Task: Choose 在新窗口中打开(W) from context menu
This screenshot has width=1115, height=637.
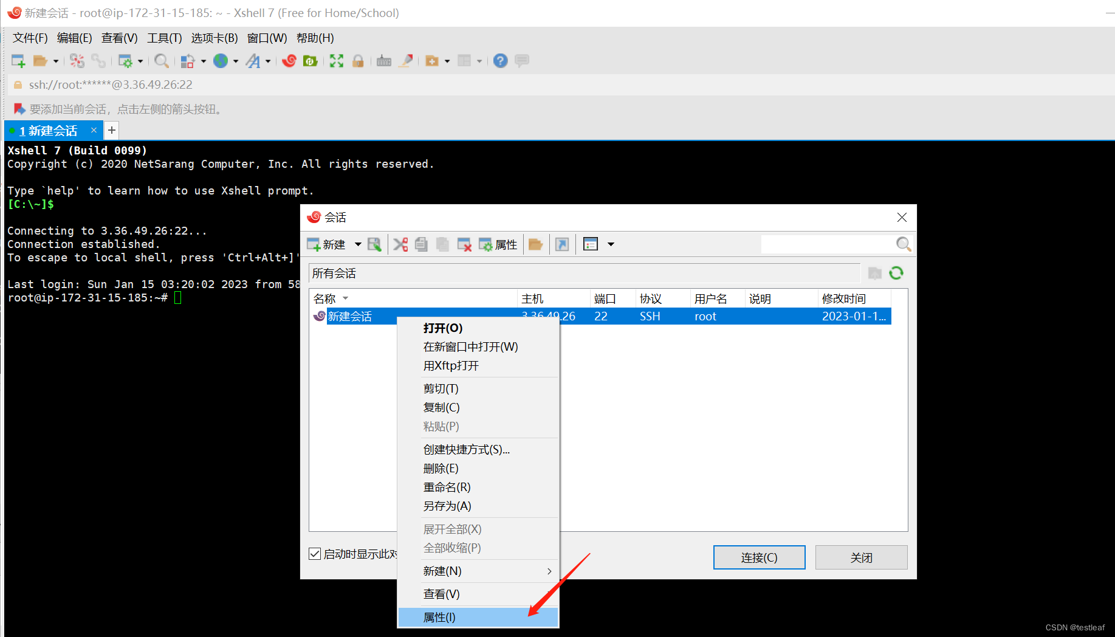Action: [478, 347]
